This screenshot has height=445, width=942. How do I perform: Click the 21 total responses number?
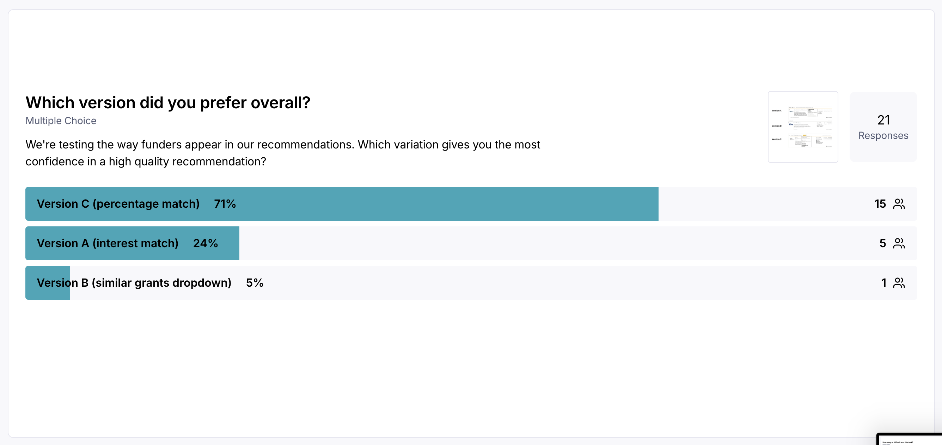tap(883, 120)
